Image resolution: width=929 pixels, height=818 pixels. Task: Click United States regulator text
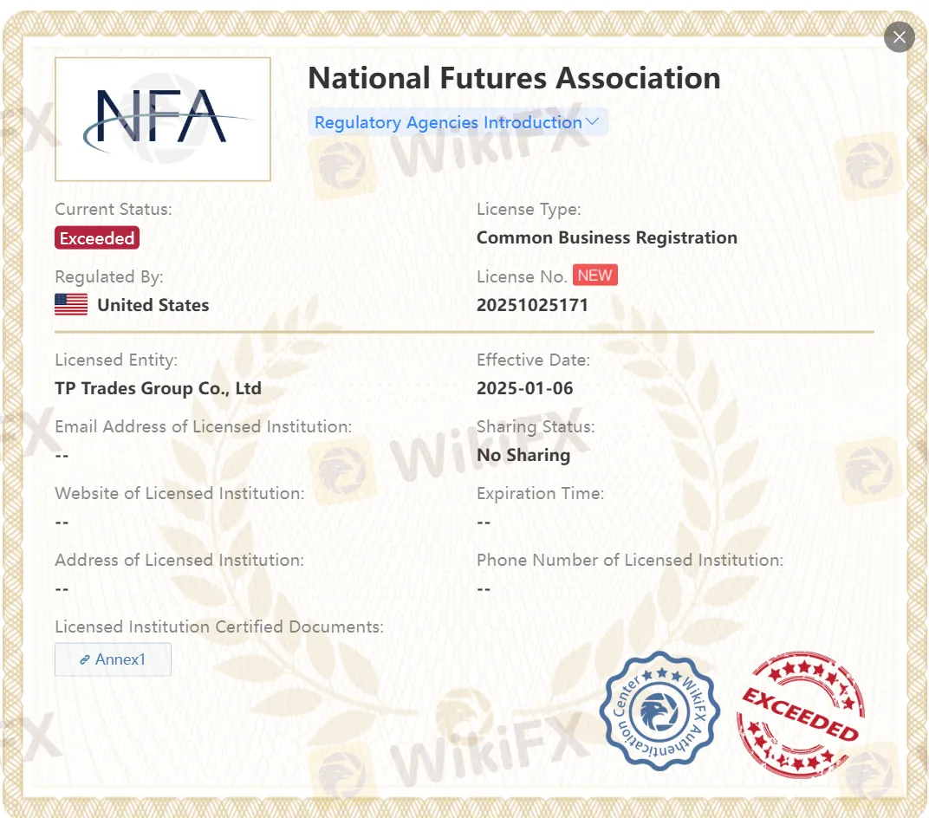click(153, 305)
